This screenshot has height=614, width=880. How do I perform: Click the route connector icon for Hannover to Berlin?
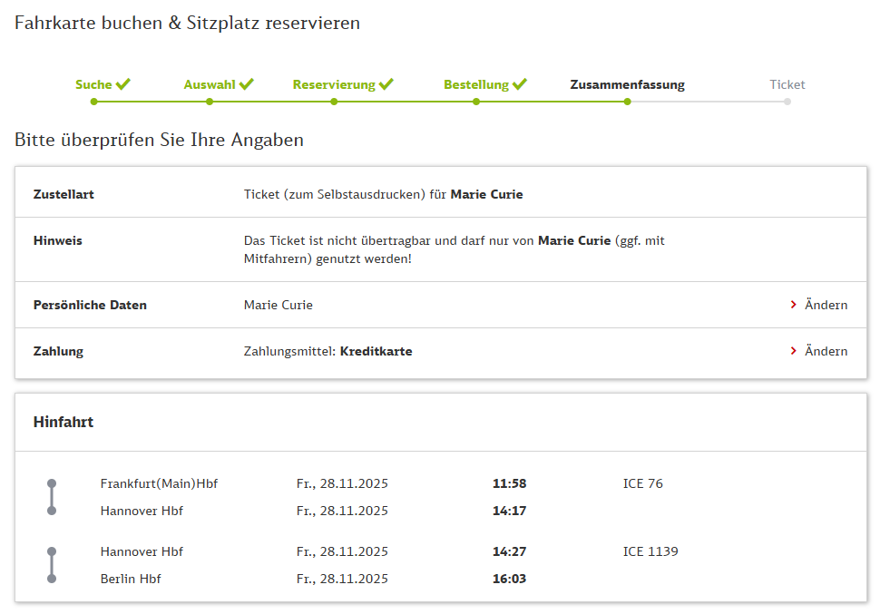52,565
